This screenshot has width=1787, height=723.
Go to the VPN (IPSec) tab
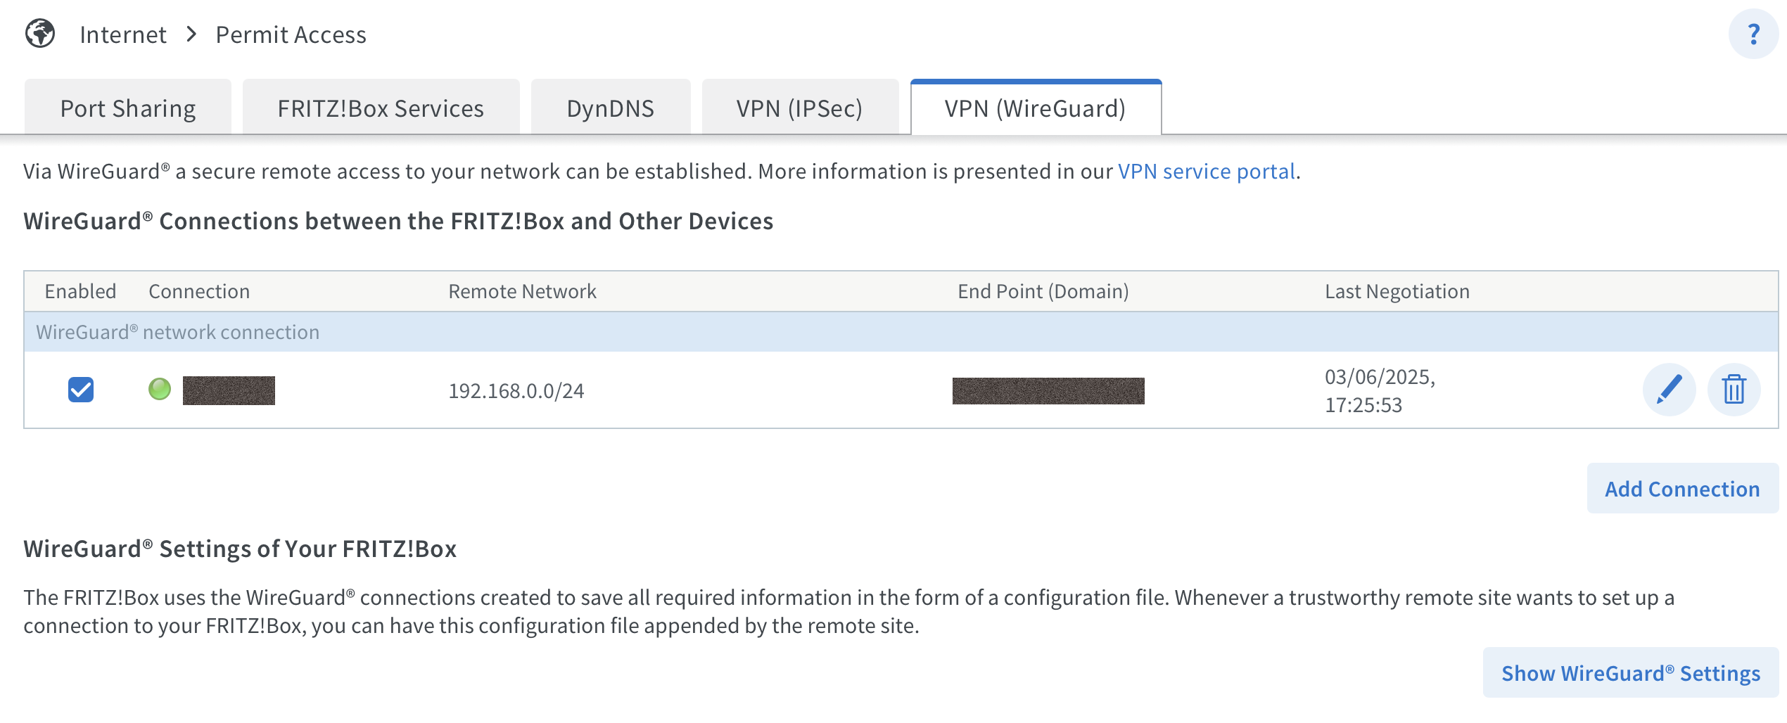[x=800, y=108]
